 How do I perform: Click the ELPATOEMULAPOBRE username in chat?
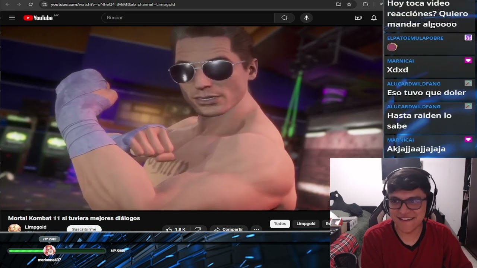(415, 38)
